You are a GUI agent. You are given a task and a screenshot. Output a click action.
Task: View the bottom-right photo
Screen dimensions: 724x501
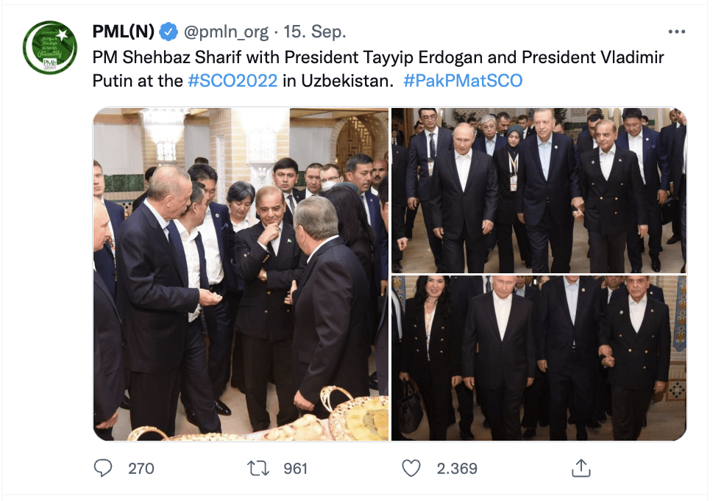coord(539,358)
